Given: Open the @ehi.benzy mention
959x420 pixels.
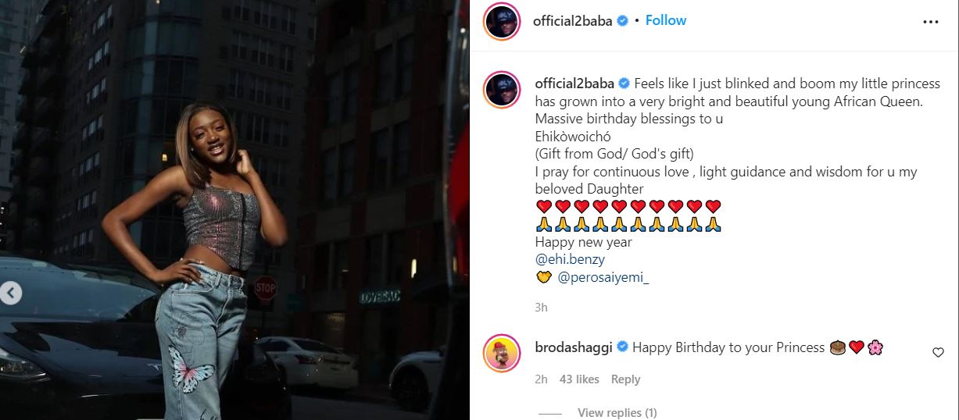Looking at the screenshot, I should 570,259.
